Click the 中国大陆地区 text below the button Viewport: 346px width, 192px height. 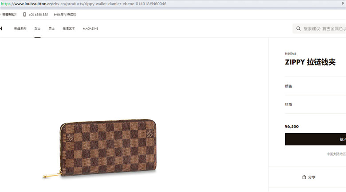click(336, 154)
